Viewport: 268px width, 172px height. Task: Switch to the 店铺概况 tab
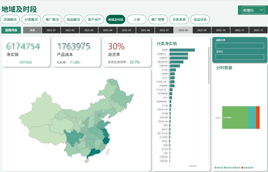point(10,20)
